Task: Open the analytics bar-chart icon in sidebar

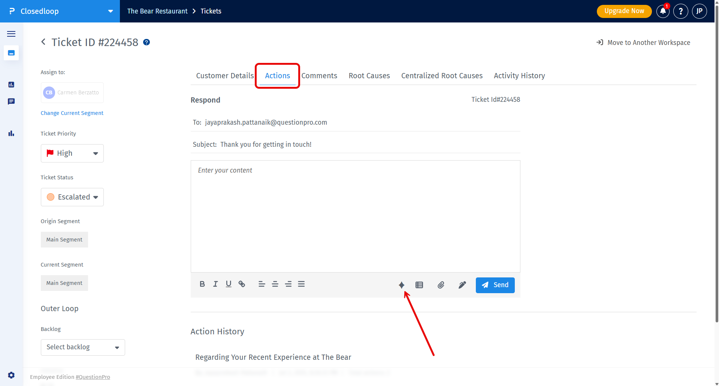Action: point(11,133)
